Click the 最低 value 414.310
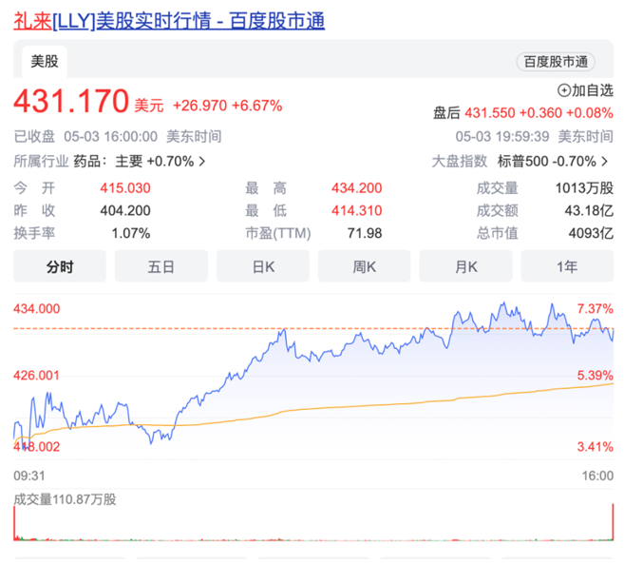This screenshot has height=564, width=624. (357, 210)
